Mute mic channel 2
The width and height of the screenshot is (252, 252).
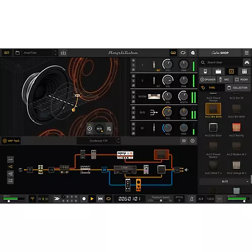[133, 76]
